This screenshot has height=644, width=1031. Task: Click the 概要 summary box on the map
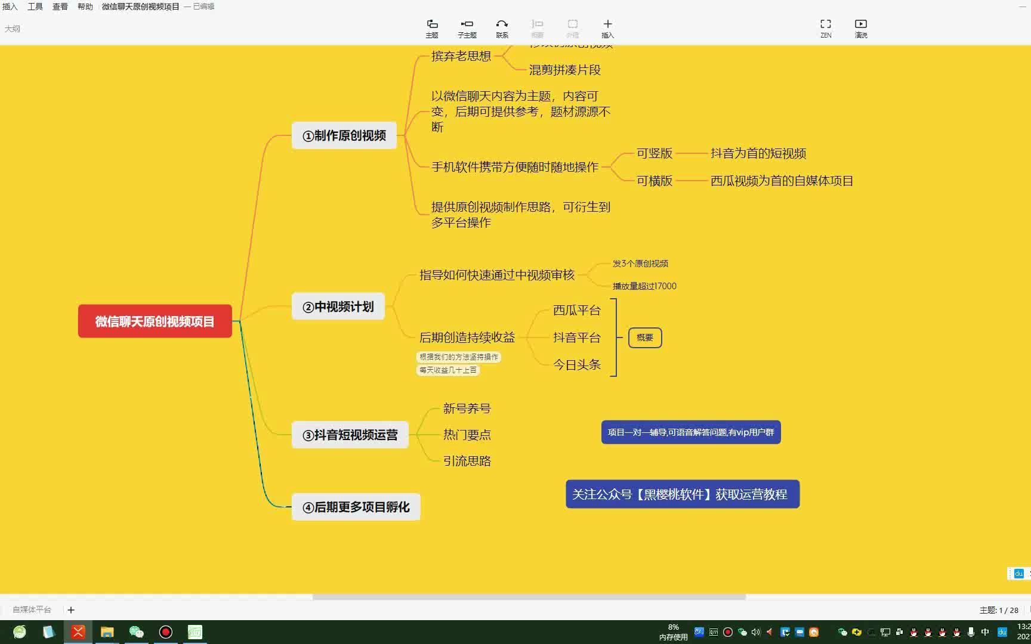pyautogui.click(x=645, y=338)
